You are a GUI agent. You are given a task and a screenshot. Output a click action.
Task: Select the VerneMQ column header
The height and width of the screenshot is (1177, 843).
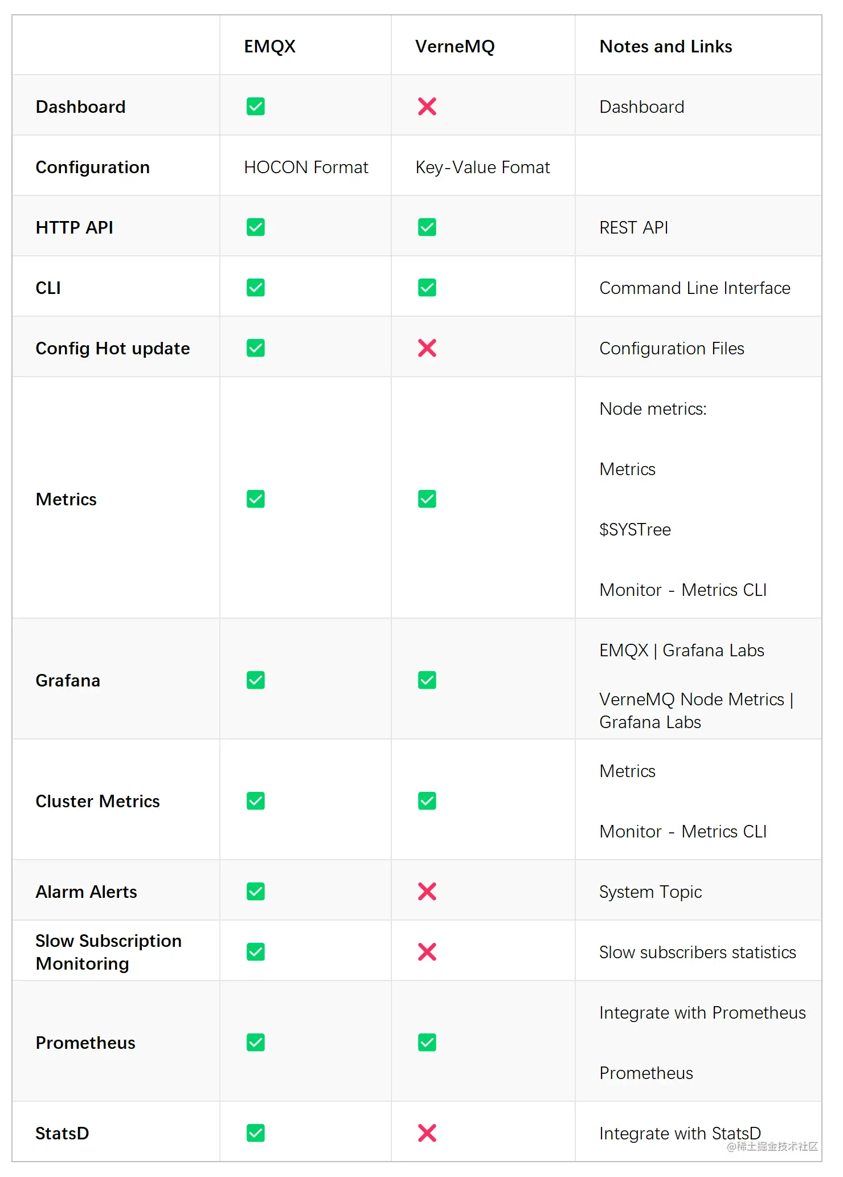click(x=455, y=47)
